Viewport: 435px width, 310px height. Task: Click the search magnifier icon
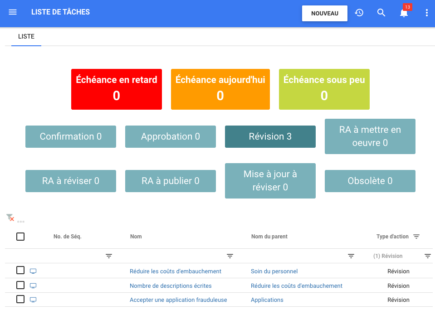tap(381, 13)
